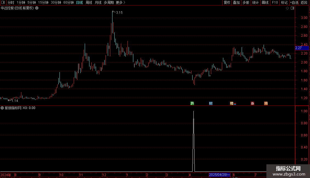Click the orange 榜 ranking marker
Viewport: 310px width, 178px height.
point(232,104)
